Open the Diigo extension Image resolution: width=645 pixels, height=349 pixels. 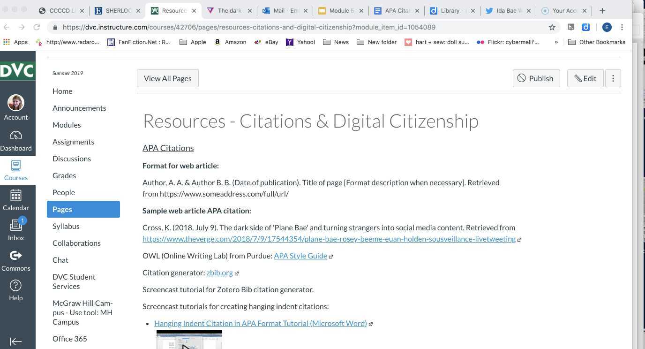pos(586,27)
